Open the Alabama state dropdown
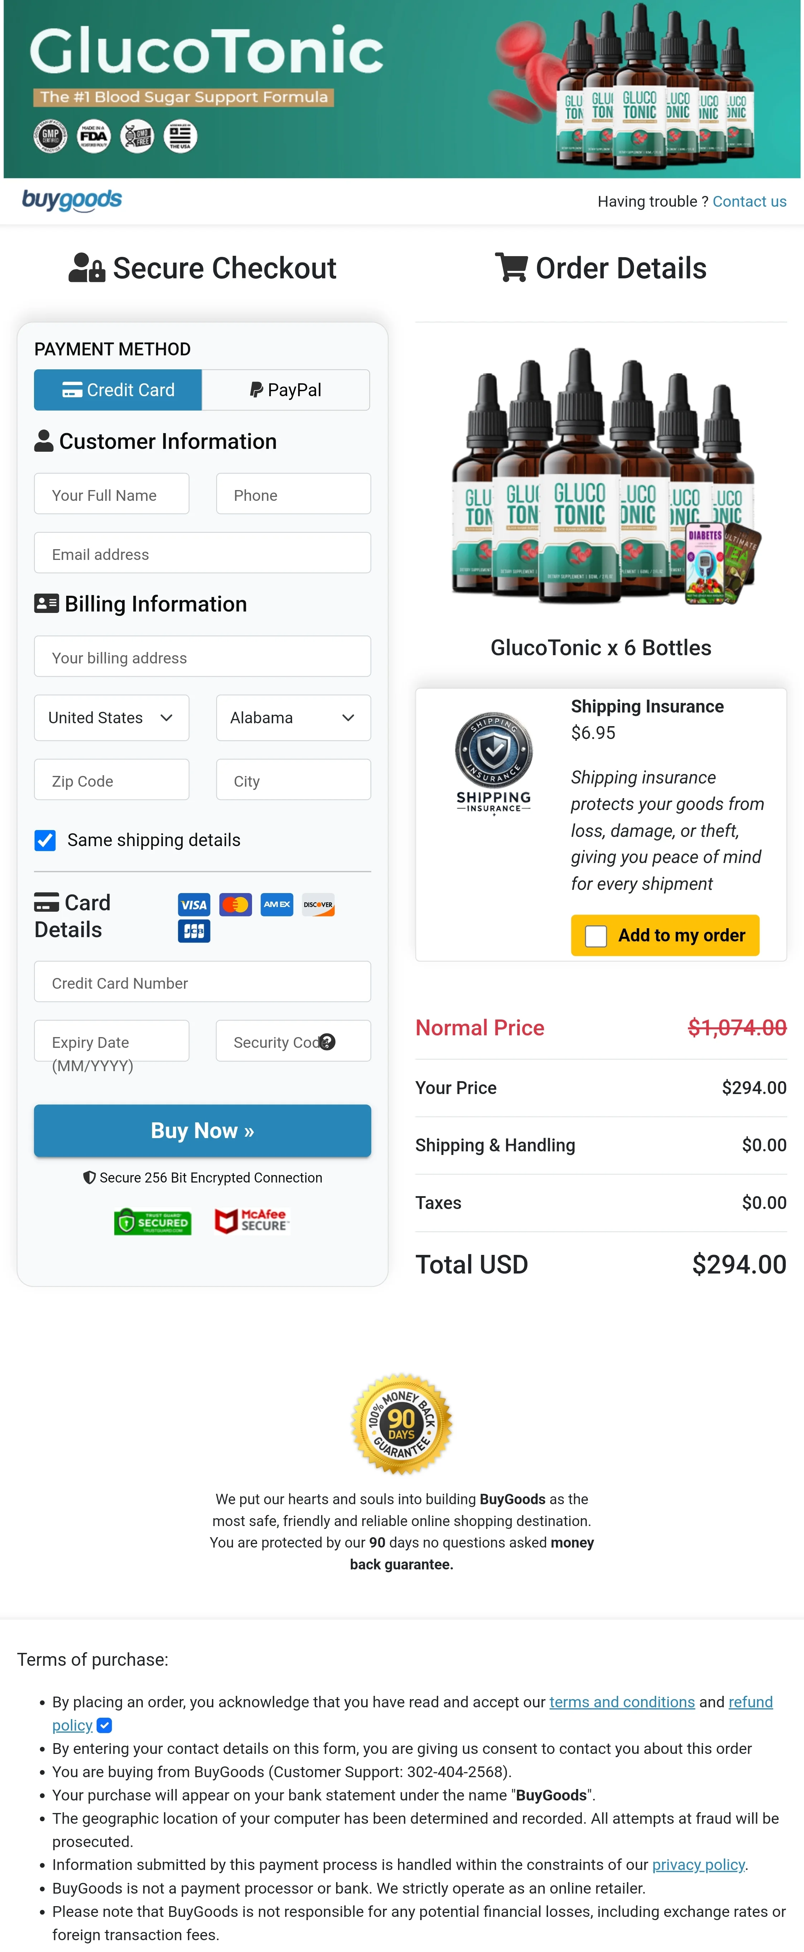The height and width of the screenshot is (1952, 804). click(x=293, y=718)
